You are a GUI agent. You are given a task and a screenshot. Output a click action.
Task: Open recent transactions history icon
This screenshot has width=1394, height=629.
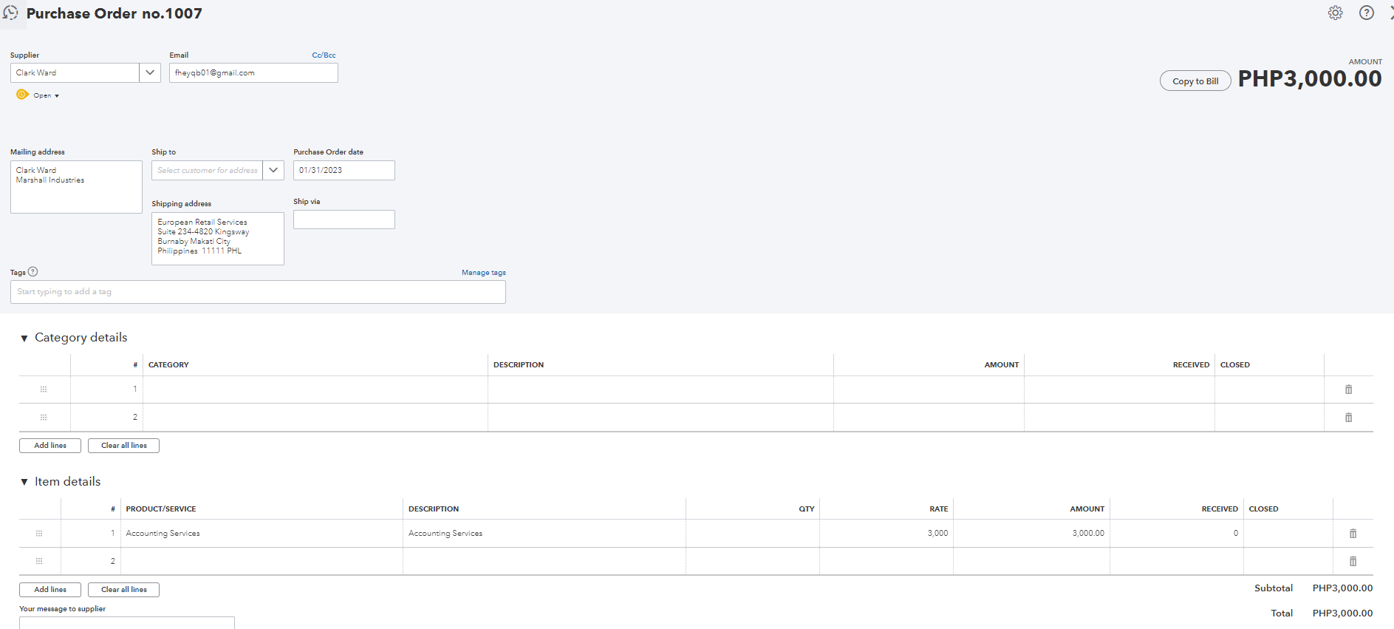[10, 13]
